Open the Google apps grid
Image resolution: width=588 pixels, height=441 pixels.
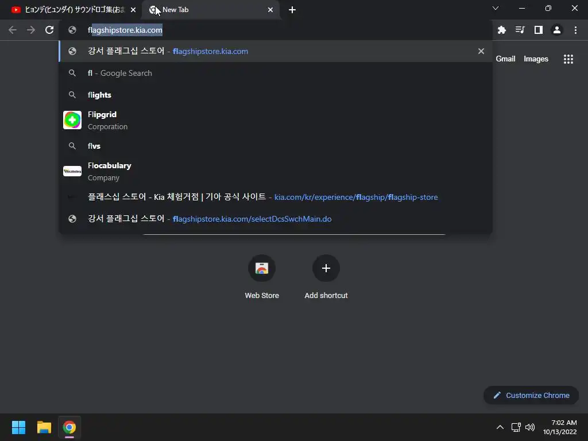(x=568, y=59)
